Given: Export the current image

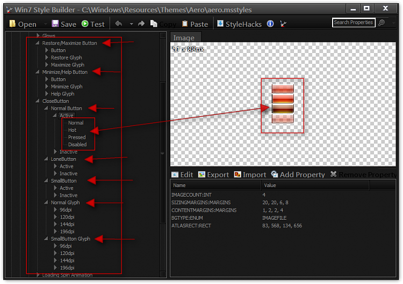Looking at the screenshot, I should (x=213, y=175).
